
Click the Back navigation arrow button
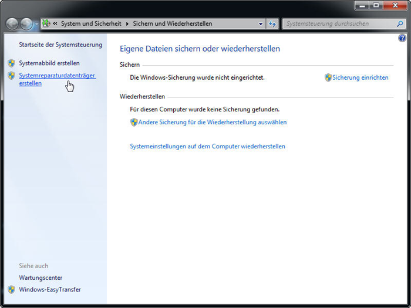12,24
